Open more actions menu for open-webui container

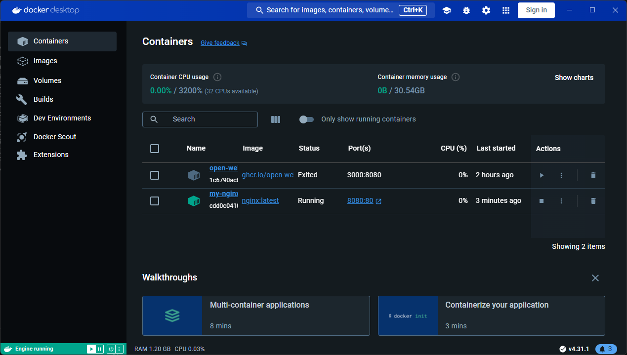click(561, 175)
